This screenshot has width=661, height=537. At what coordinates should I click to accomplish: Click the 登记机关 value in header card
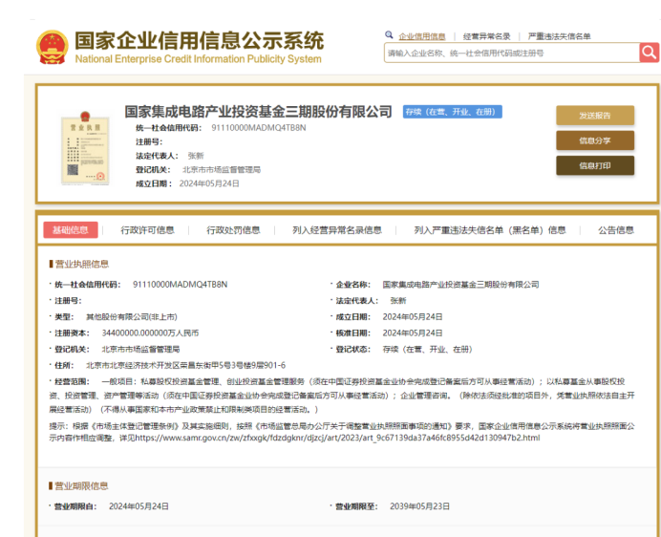click(222, 169)
